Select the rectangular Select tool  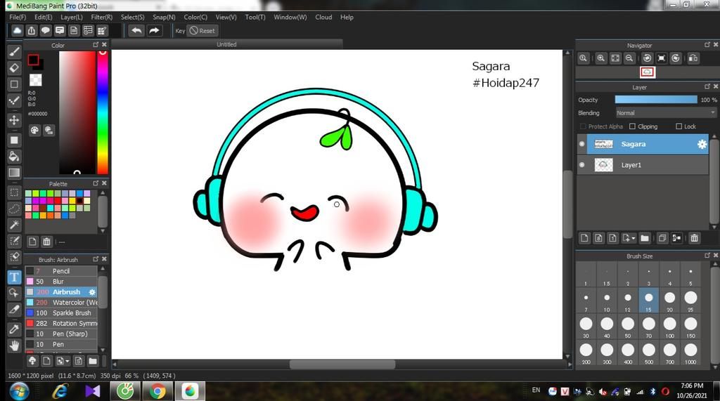tap(14, 192)
